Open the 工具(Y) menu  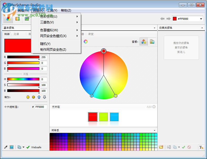52,11
